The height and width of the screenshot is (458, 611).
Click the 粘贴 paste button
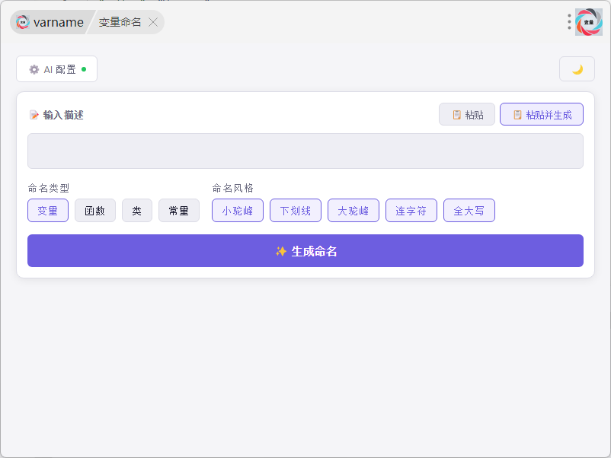(467, 114)
